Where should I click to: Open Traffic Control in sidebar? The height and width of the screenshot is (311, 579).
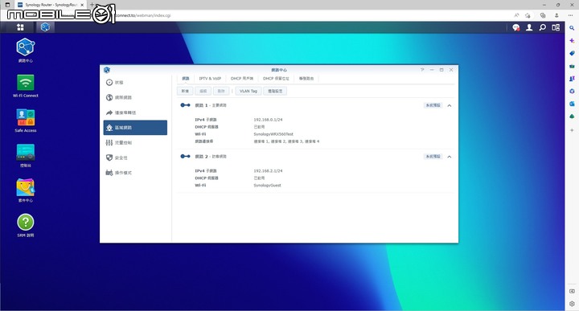[x=135, y=142]
